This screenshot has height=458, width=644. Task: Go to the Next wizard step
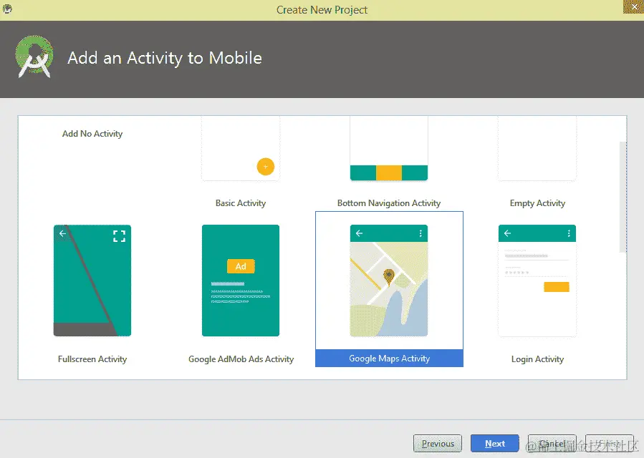[x=495, y=443]
